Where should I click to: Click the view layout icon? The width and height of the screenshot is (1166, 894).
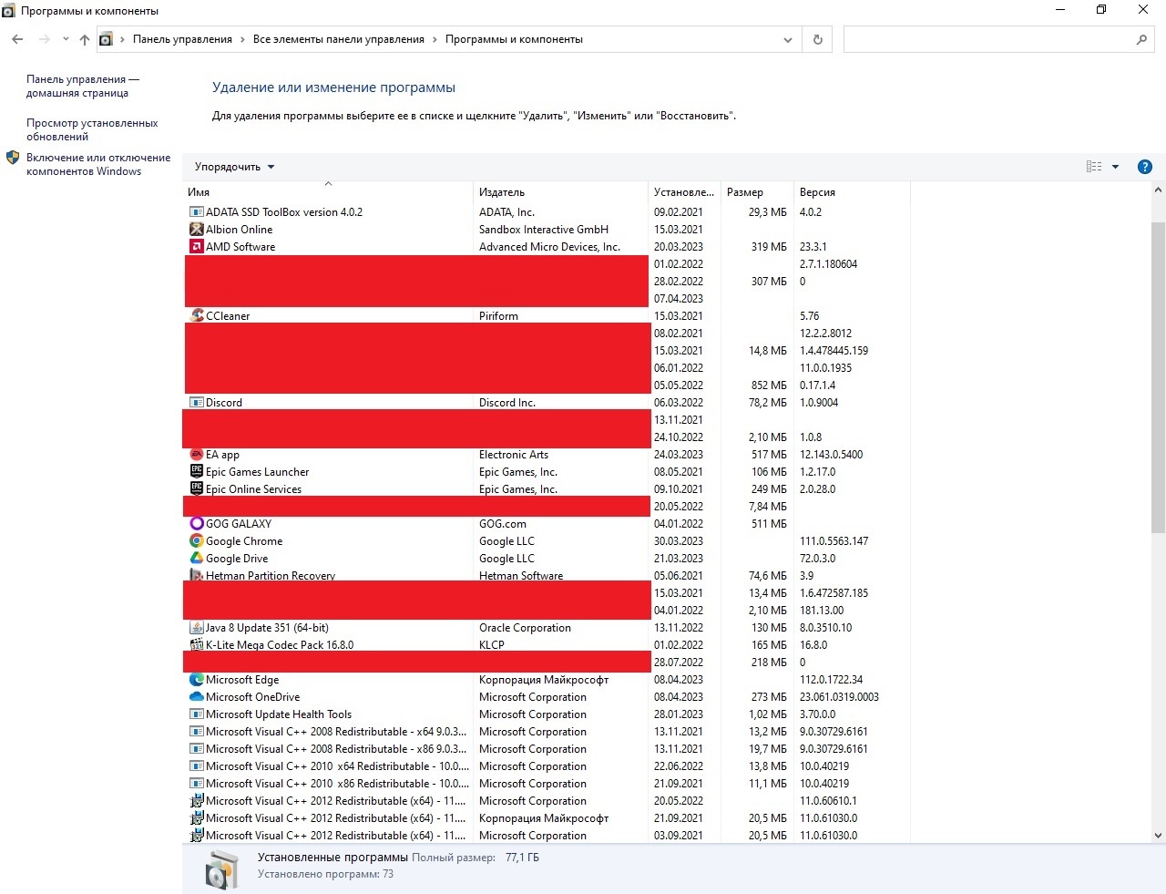pos(1094,167)
